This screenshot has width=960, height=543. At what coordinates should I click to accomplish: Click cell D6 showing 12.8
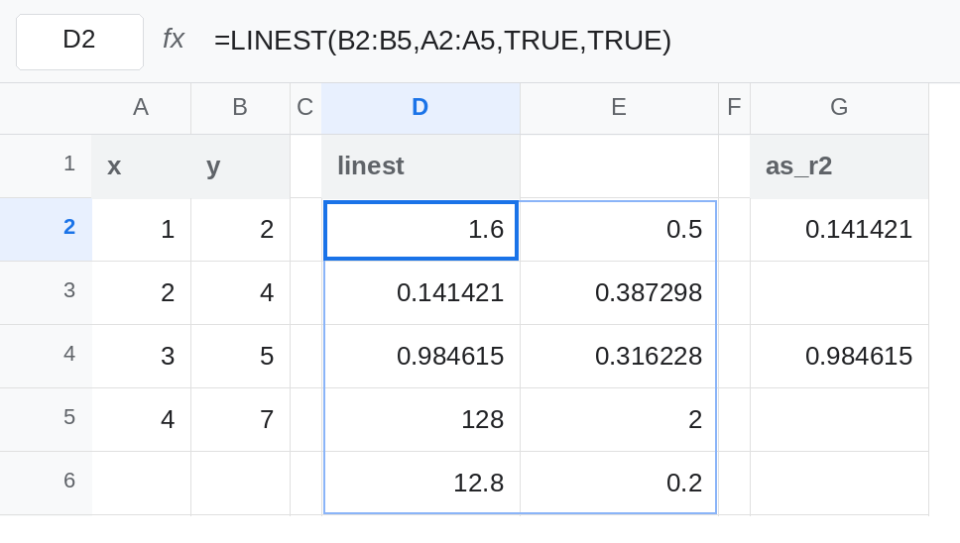420,484
